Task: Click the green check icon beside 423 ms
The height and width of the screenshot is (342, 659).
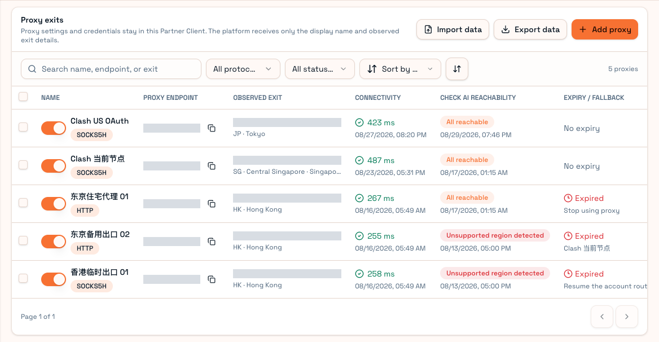Action: [359, 122]
